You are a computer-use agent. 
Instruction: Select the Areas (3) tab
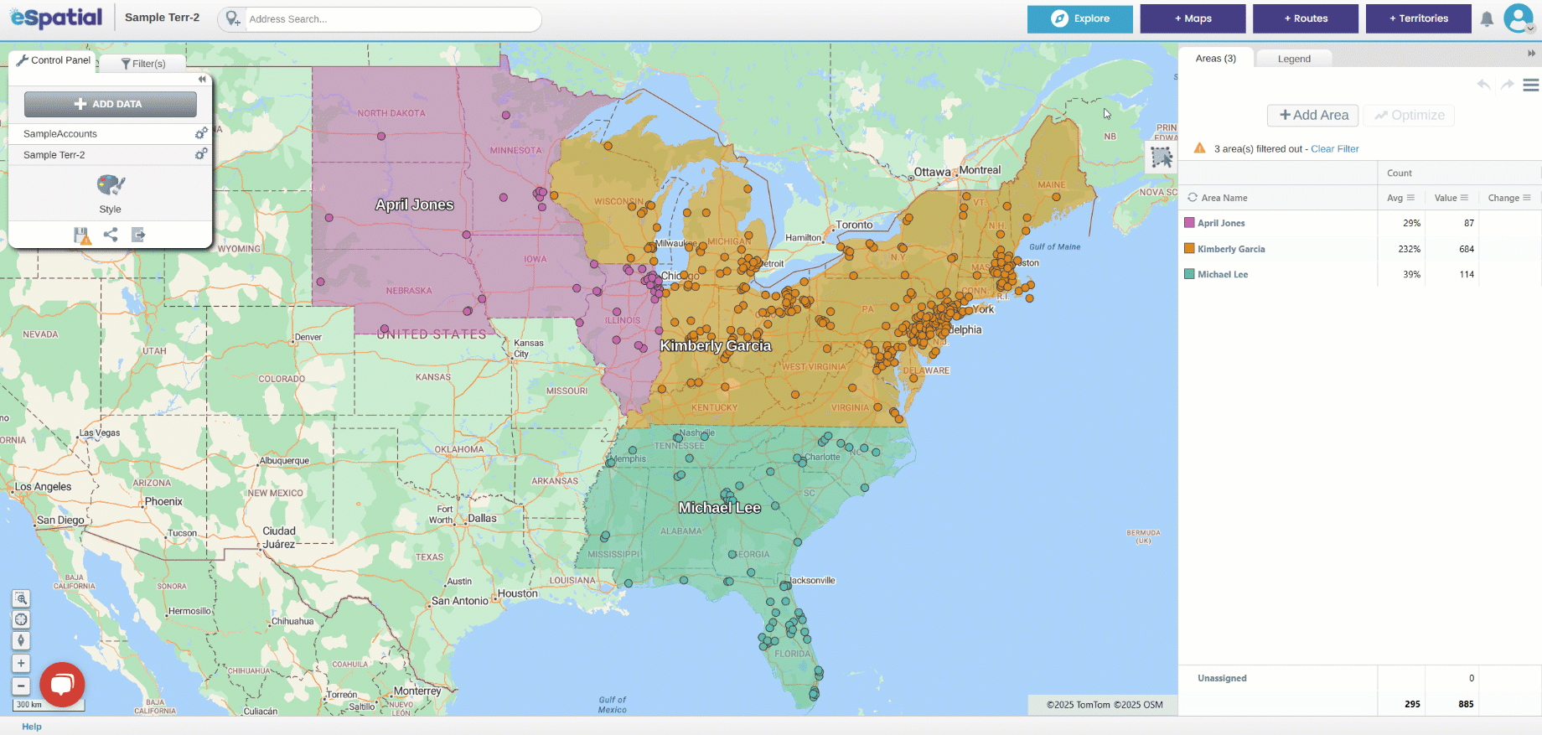click(1216, 58)
